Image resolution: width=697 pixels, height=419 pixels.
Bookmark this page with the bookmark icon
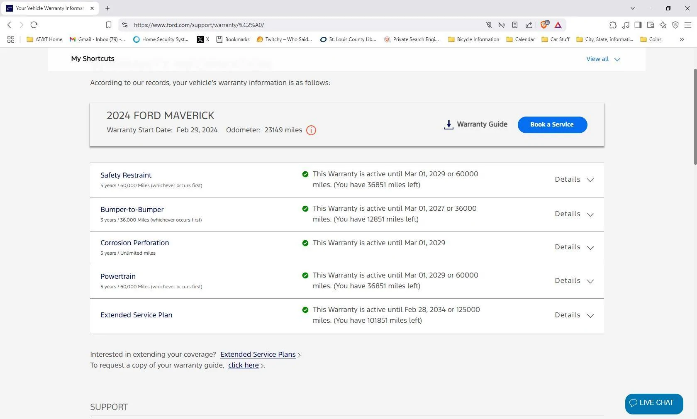pyautogui.click(x=109, y=25)
